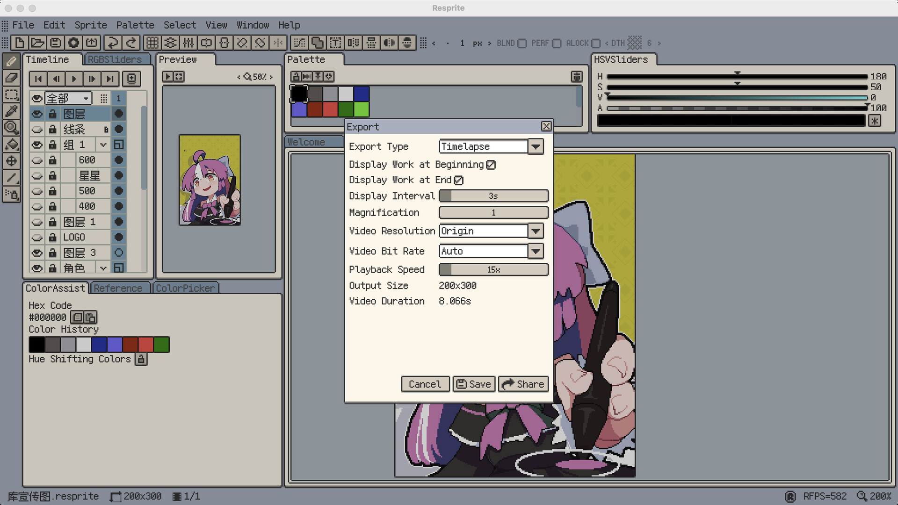Click the Undo arrow icon
Image resolution: width=898 pixels, height=505 pixels.
point(112,43)
